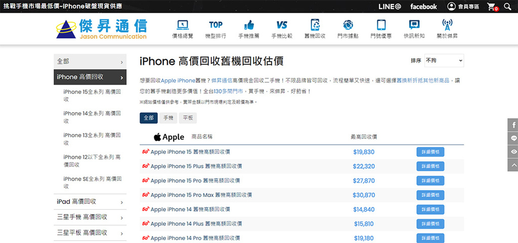Image resolution: width=518 pixels, height=243 pixels.
Task: Click the Apple brand logo
Action: tap(169, 137)
